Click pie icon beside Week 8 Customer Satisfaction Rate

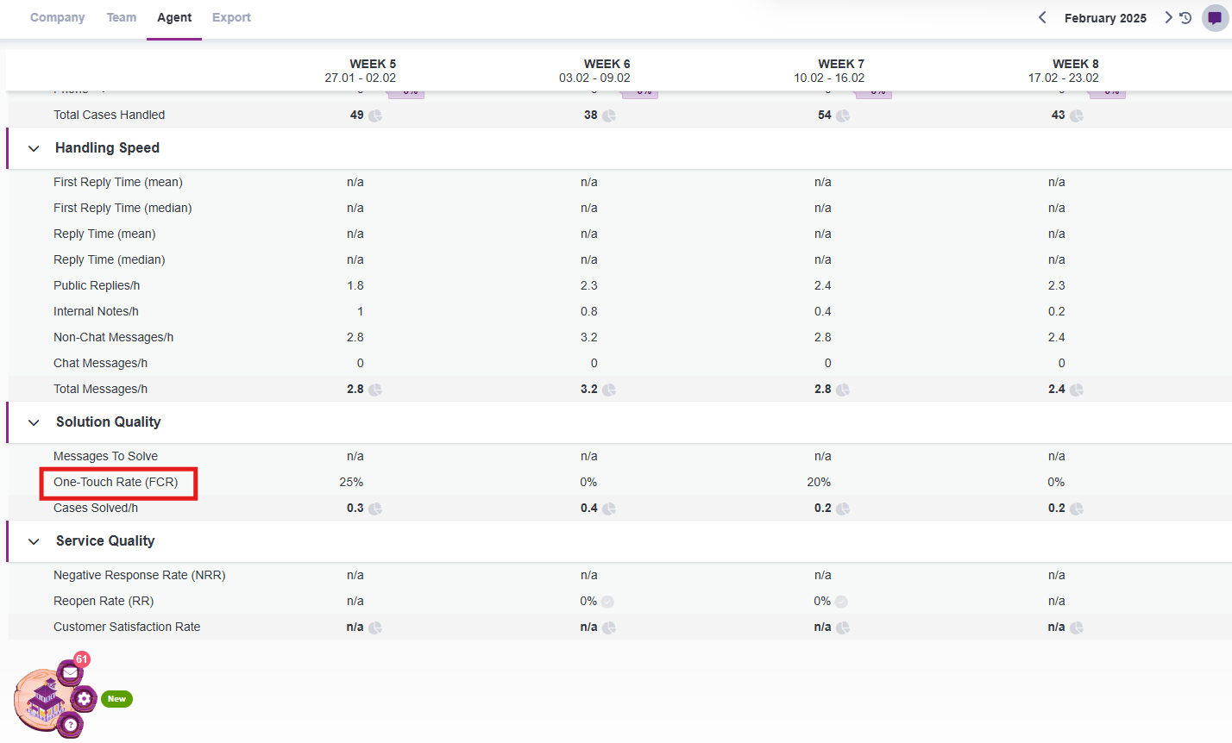(x=1077, y=627)
